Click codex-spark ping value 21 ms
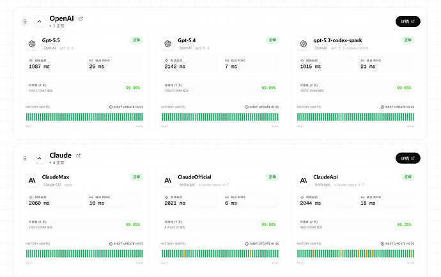441x277 pixels. point(368,67)
